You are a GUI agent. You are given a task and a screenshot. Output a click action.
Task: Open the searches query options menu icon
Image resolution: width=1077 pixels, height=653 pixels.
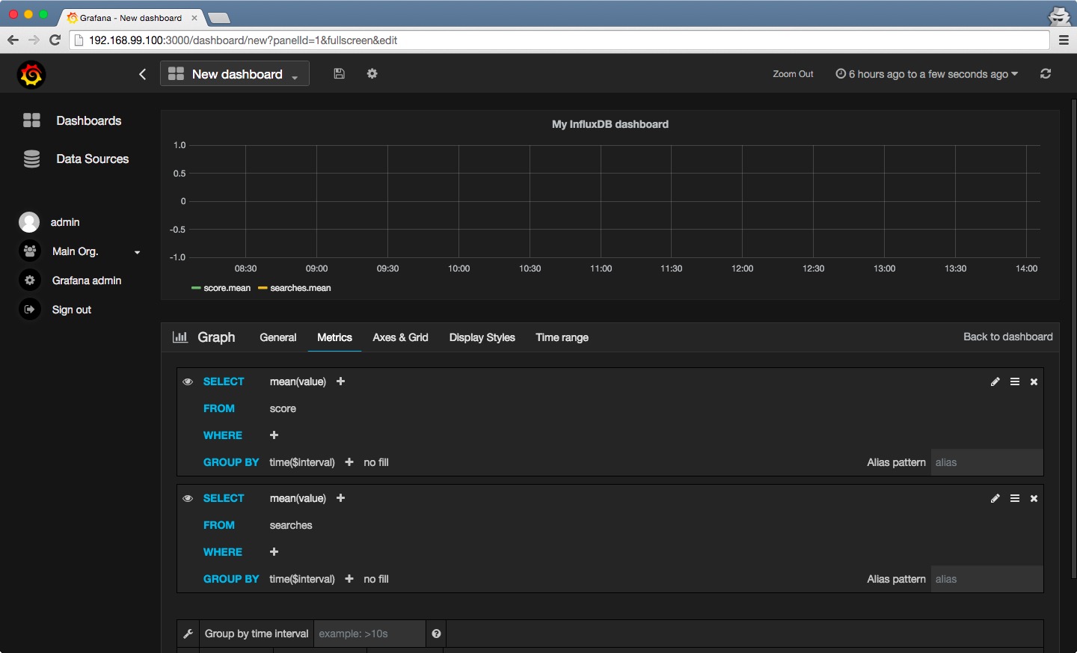point(1015,498)
